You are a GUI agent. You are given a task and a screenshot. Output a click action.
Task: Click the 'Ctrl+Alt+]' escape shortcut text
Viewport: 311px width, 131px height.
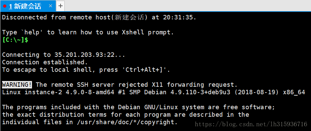point(144,70)
